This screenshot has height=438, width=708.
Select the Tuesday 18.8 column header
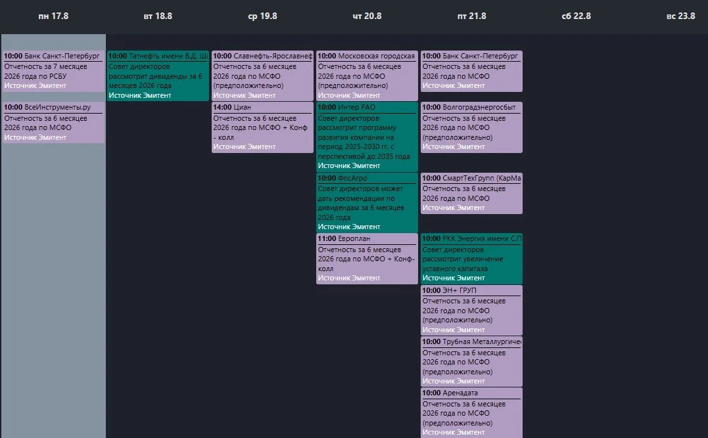[158, 16]
